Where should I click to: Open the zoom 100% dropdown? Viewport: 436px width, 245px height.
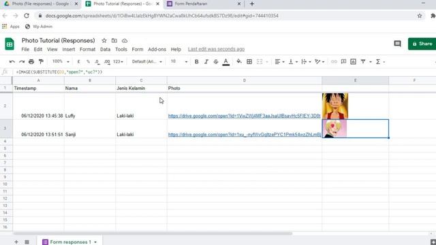pyautogui.click(x=61, y=61)
